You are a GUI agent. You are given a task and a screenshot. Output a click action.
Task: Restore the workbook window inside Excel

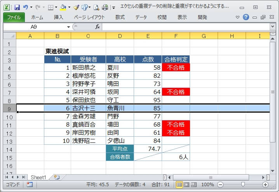[263, 17]
